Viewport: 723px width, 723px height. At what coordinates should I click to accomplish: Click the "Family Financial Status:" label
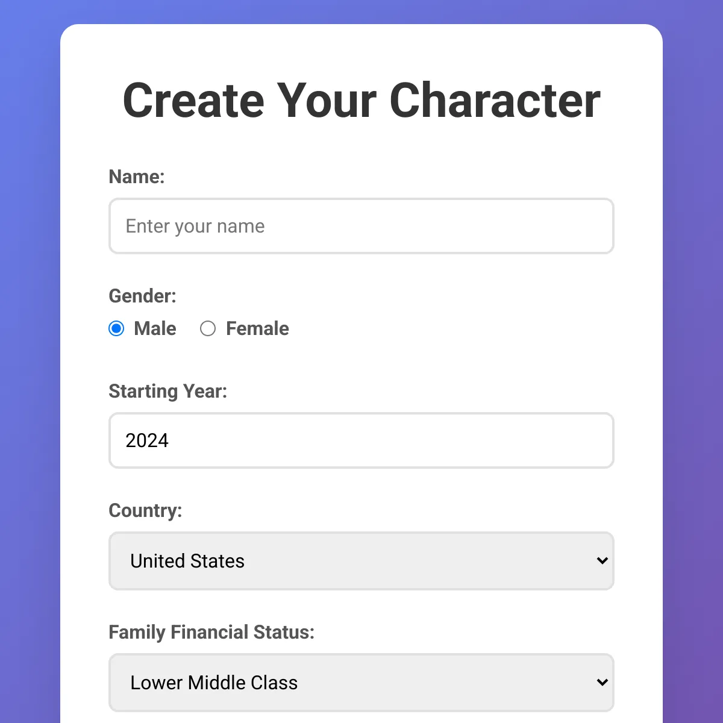(x=211, y=632)
